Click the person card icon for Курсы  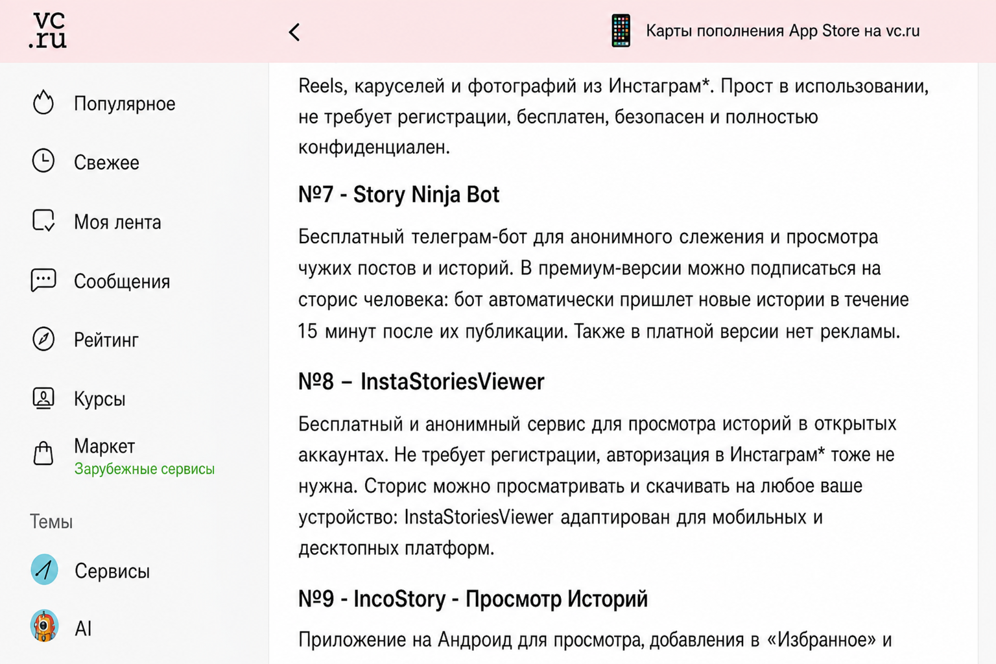point(43,397)
